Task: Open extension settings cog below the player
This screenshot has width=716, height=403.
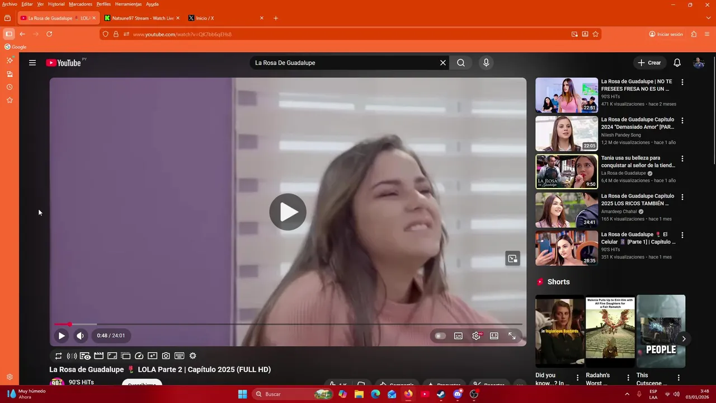Action: 193,355
